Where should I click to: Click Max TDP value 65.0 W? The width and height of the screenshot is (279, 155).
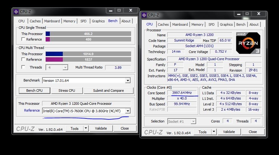[225, 40]
